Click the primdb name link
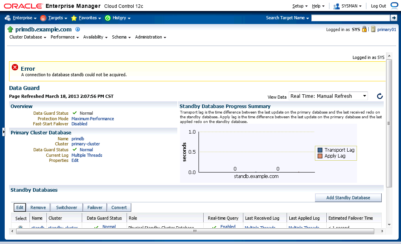The height and width of the screenshot is (244, 401). coord(78,139)
